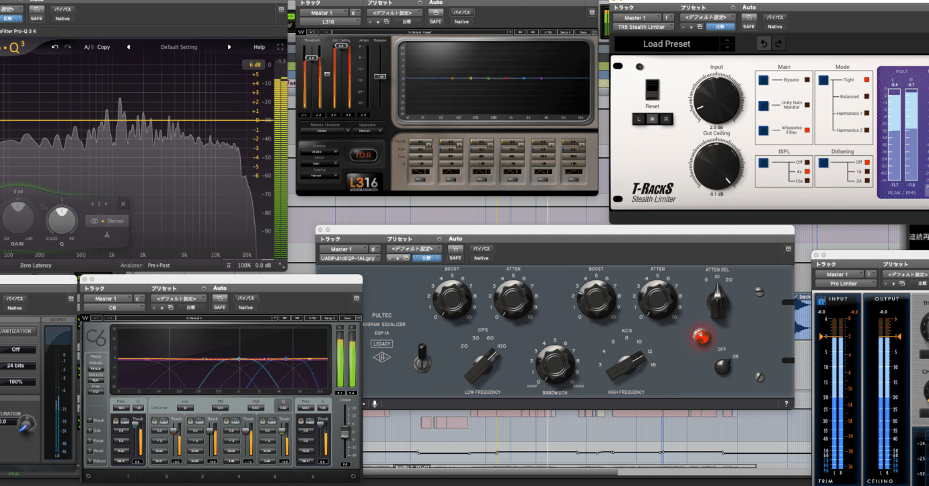Open the TR5 Stealth Limiter plugin selector
Screen dimensions: 929x486
(x=644, y=27)
